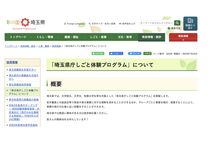Screen dimensions: 215x143
Task: Expand the red 緊急情報 panel
Action: pos(183,37)
